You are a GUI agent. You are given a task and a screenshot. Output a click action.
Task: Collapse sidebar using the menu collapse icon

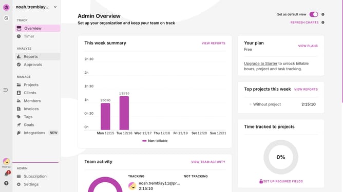point(6,90)
